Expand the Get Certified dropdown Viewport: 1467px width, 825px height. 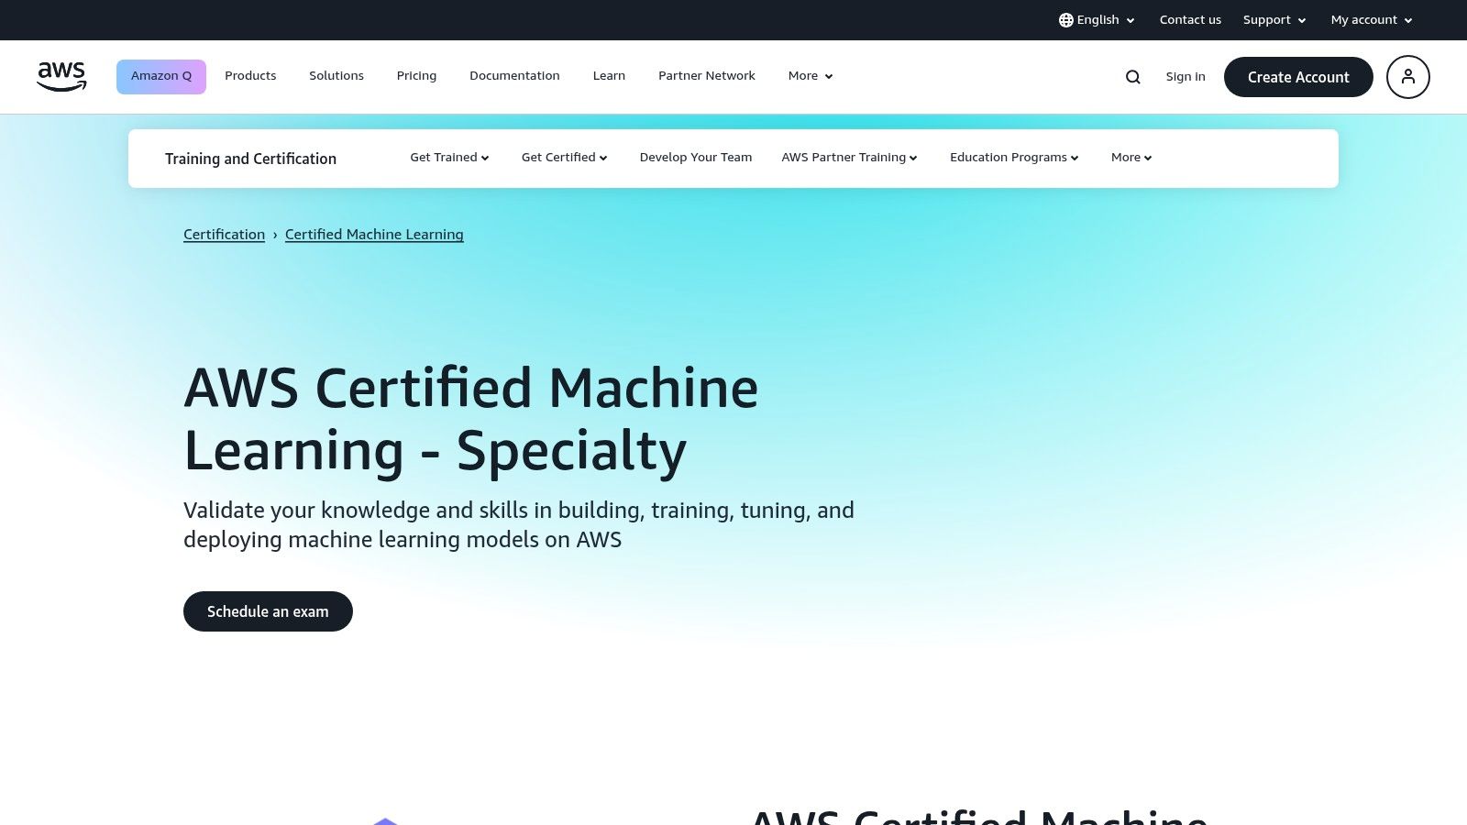[x=565, y=158]
